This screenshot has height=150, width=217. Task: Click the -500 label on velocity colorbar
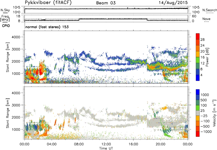coord(205,126)
